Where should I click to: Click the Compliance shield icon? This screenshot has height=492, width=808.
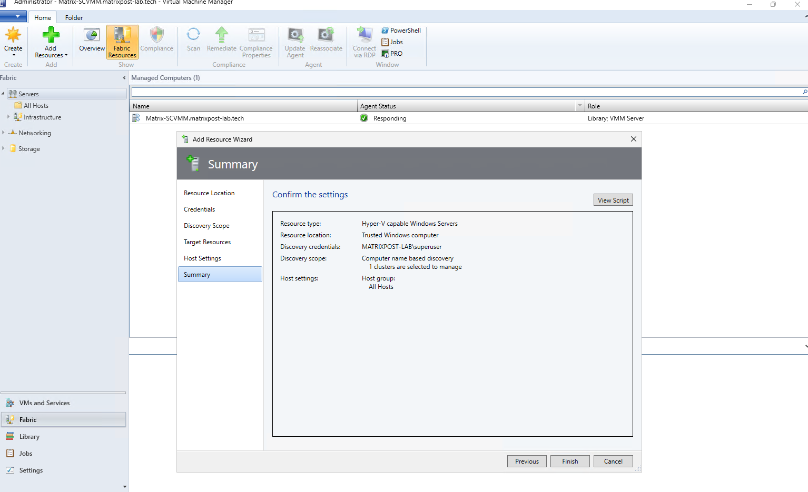coord(156,35)
